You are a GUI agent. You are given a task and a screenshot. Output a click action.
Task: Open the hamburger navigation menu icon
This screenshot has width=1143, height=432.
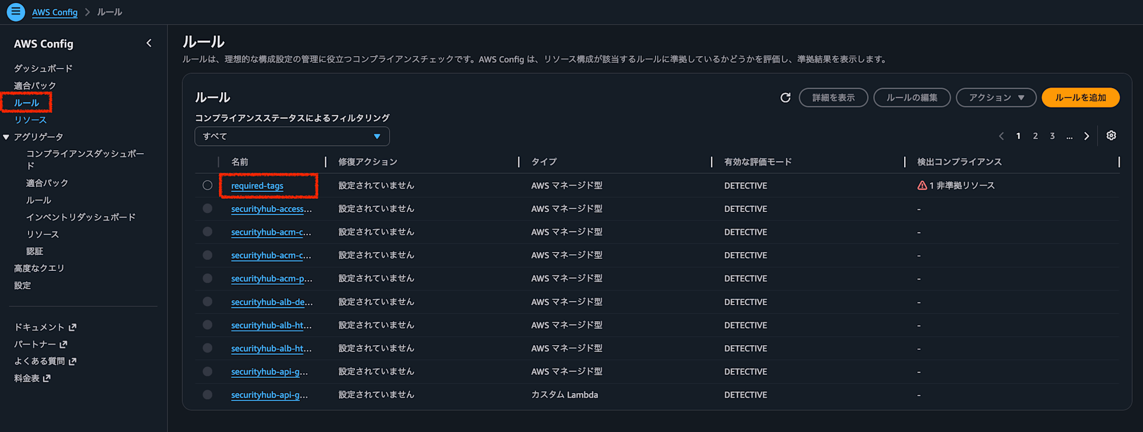tap(15, 11)
